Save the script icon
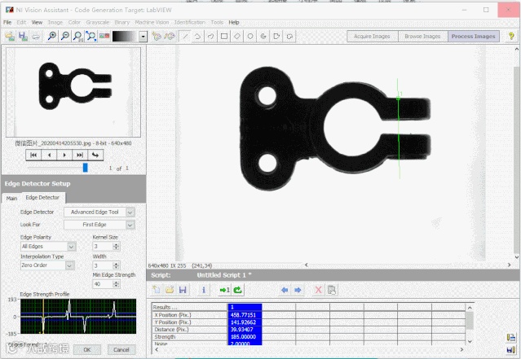The height and width of the screenshot is (359, 521). 183,290
